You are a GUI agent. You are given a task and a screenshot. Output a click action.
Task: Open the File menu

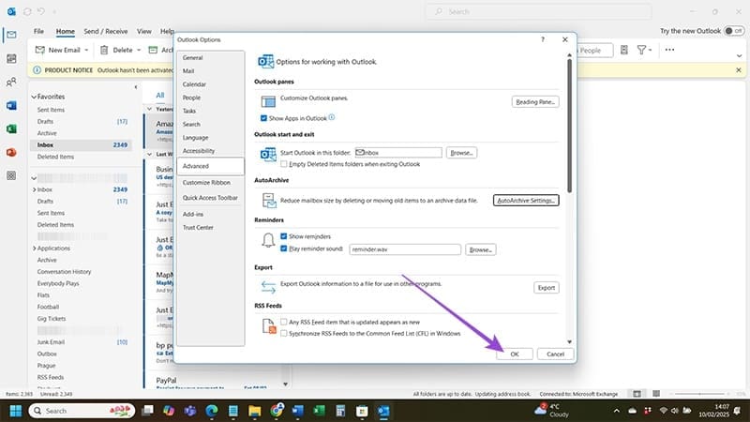[38, 31]
